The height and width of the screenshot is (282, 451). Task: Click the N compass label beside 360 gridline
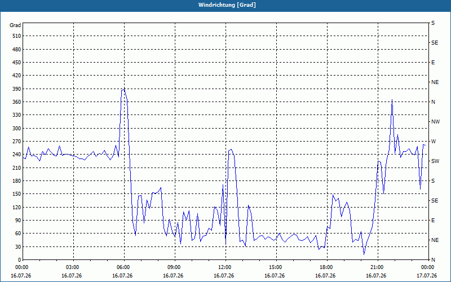point(433,102)
